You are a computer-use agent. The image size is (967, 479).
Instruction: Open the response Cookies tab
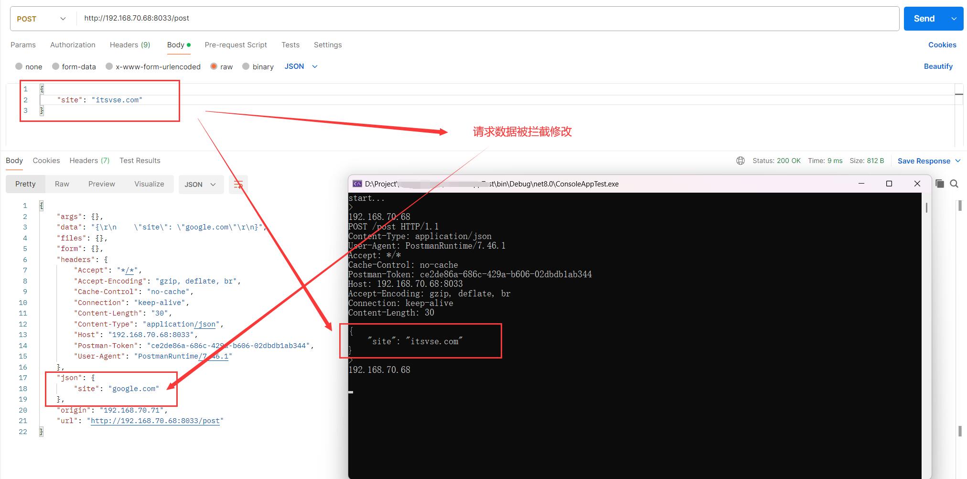point(46,161)
